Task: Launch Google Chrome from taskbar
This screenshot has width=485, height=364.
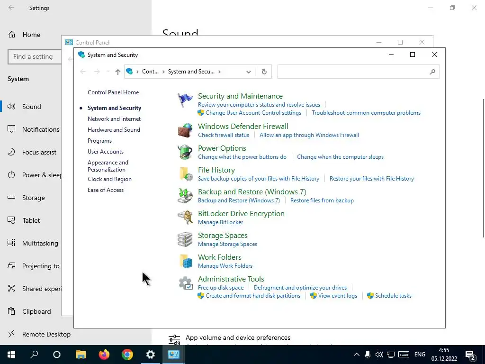Action: pyautogui.click(x=127, y=355)
